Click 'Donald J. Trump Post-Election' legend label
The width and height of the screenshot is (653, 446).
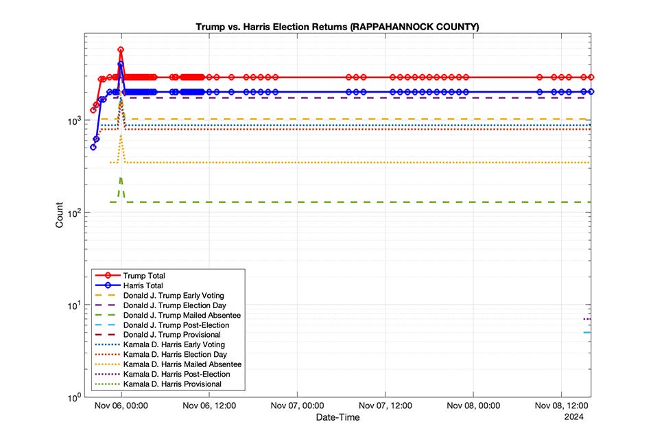pyautogui.click(x=176, y=325)
